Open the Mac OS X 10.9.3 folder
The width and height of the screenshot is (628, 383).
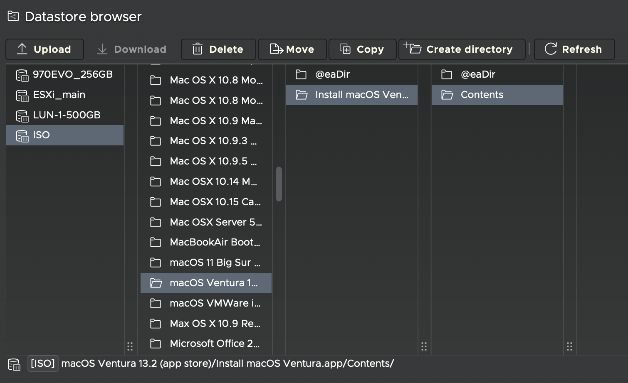click(206, 141)
